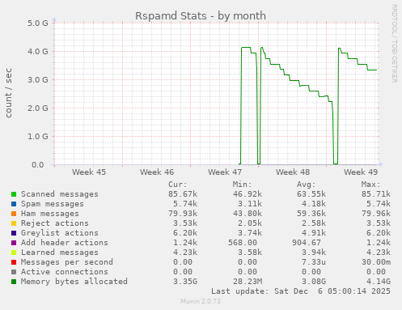Click the Scanned messages green legend swatch

(14, 194)
